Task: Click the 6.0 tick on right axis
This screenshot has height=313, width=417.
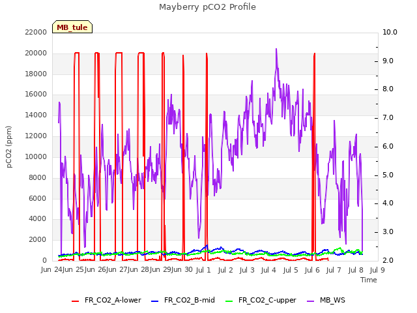Action: pos(388,146)
